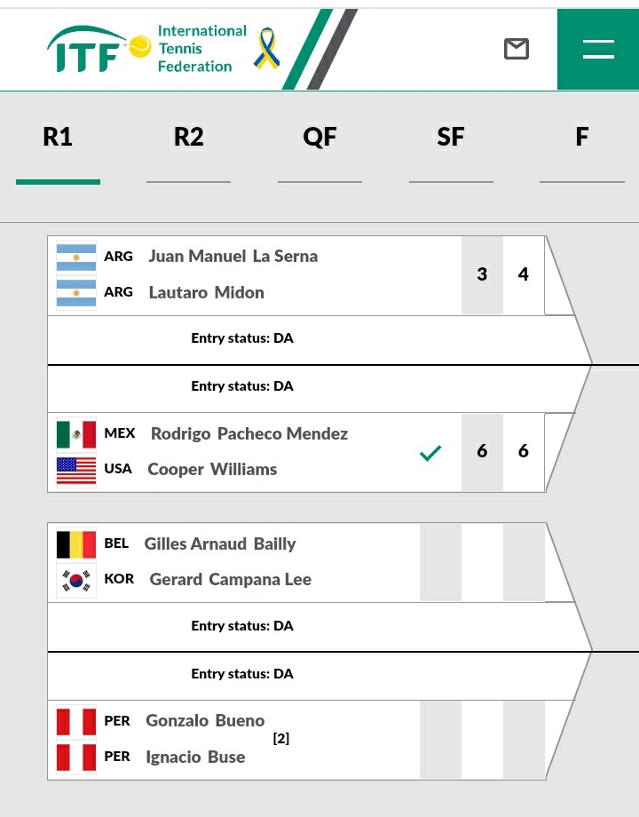Click Gerard Campana Lee's Korea flag
The image size is (639, 817).
pos(76,580)
